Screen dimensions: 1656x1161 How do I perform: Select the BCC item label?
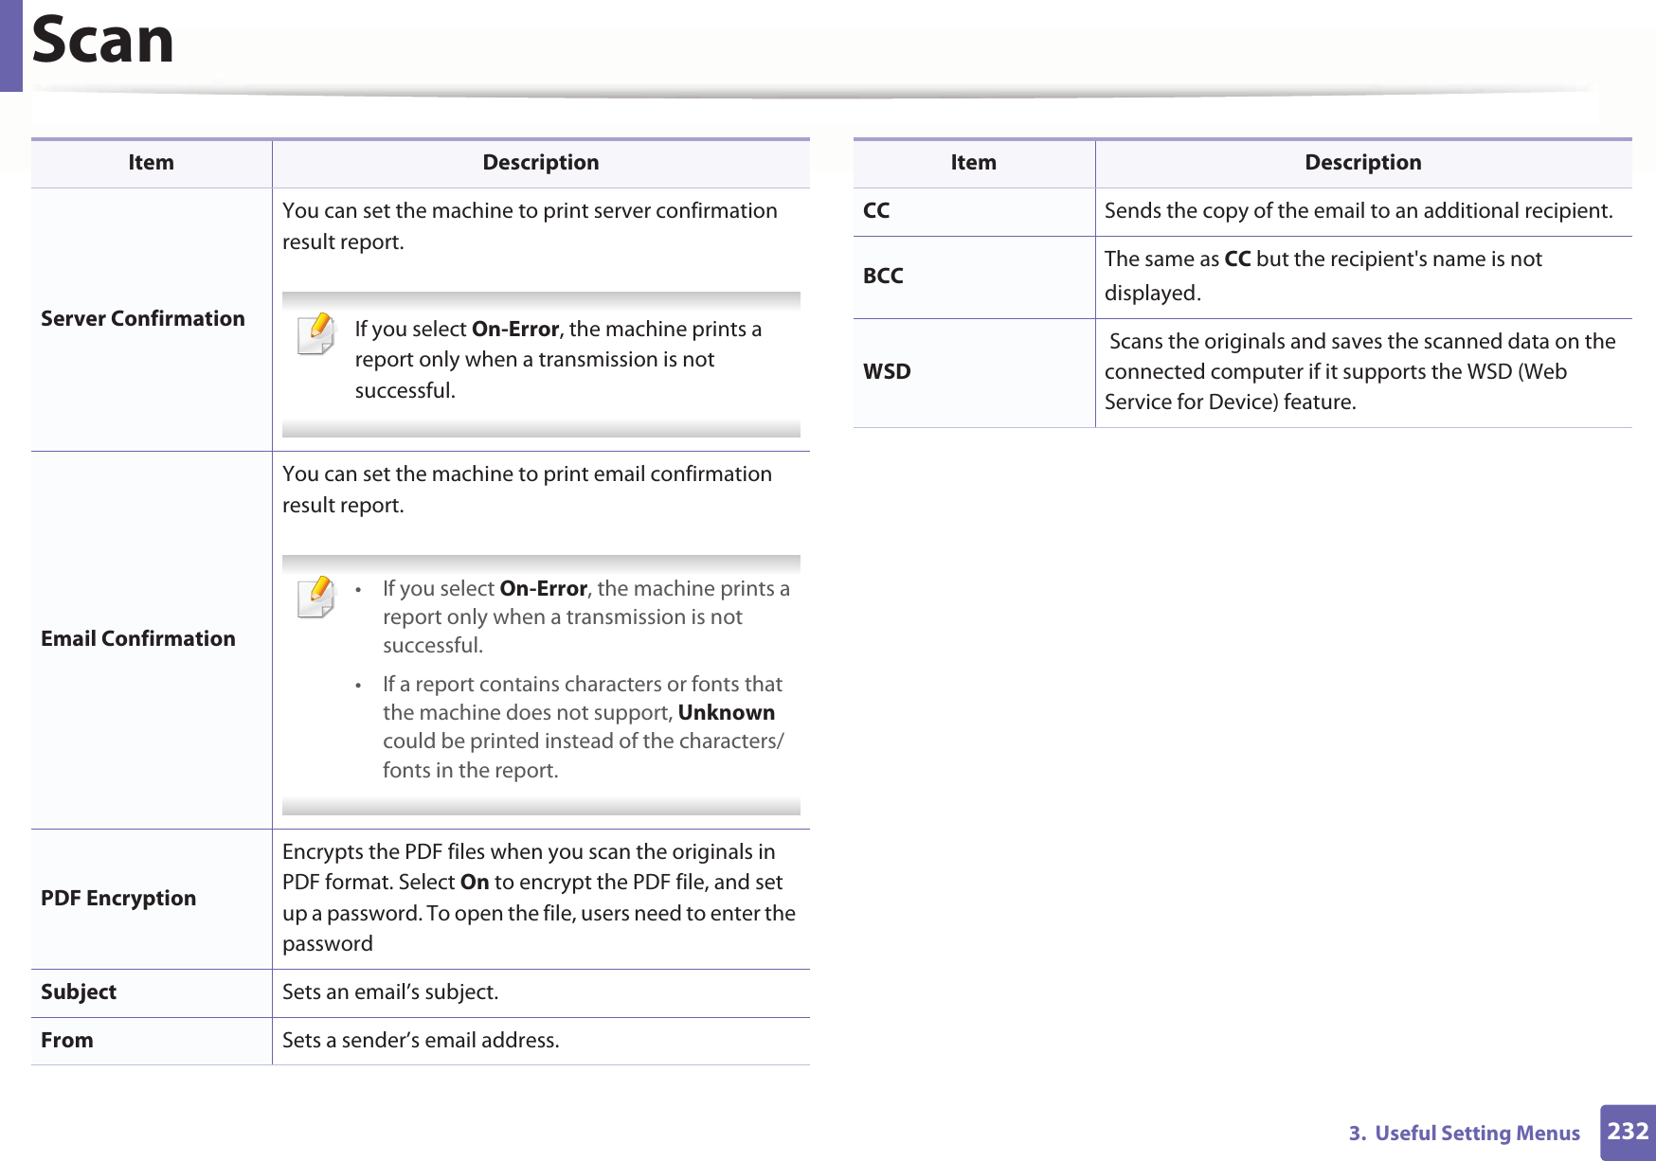point(883,277)
